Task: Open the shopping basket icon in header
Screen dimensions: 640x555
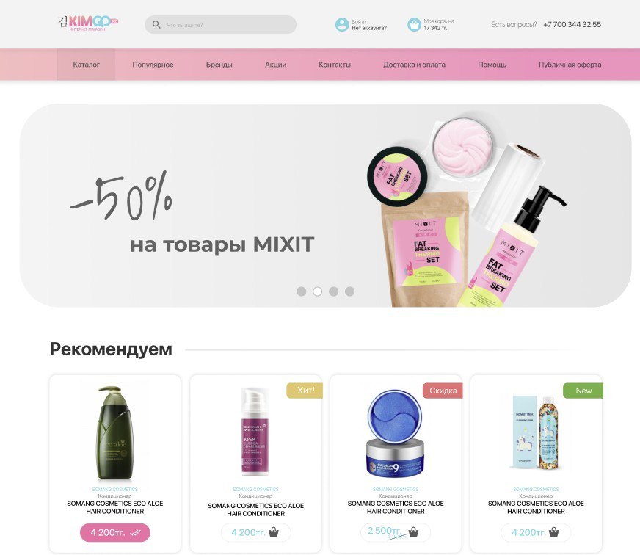Action: [414, 24]
